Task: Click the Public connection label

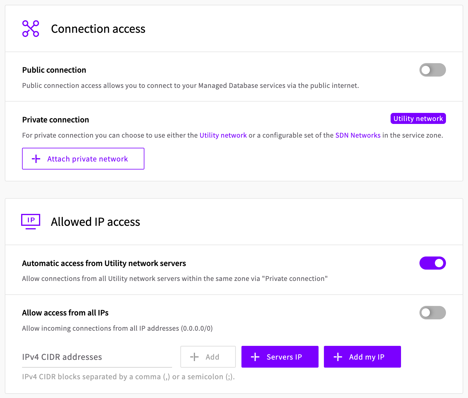Action: (54, 70)
